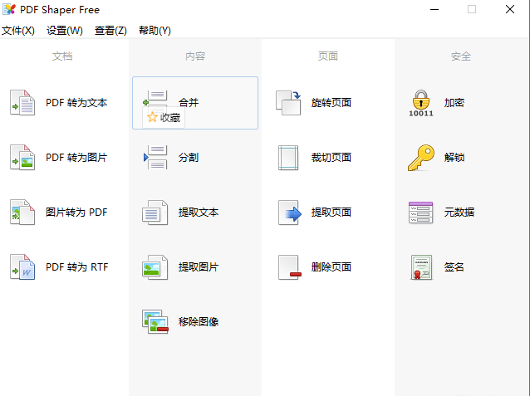Screen dimensions: 530x396
Task: Choose the PDF 转为 RTF label
Action: click(x=76, y=267)
